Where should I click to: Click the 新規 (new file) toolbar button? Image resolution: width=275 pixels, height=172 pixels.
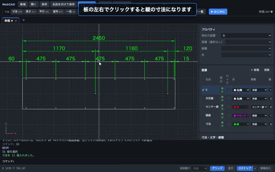[23, 4]
